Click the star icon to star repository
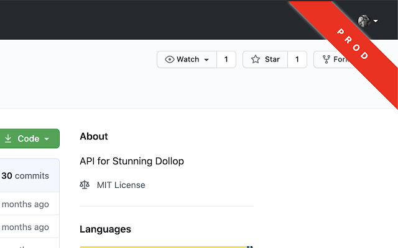 (x=255, y=60)
